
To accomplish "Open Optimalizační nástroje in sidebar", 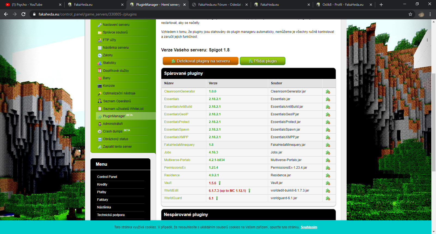I will point(119,93).
